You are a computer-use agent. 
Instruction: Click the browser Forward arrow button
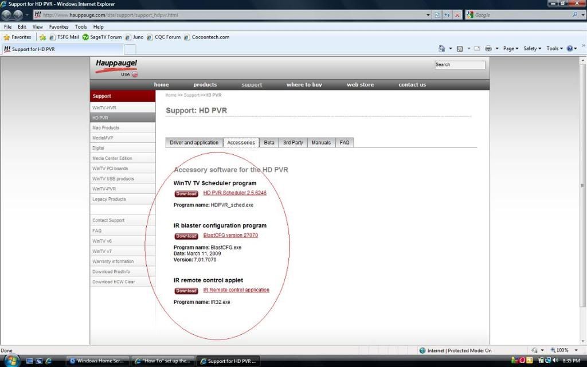coord(18,15)
